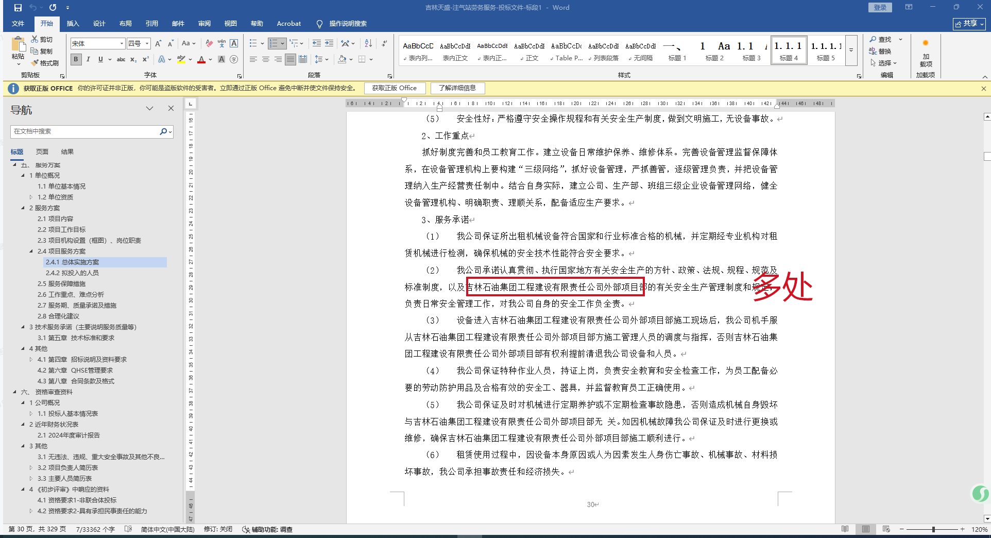
Task: Collapse the '六、资格审查资料' tree node
Action: pyautogui.click(x=15, y=392)
